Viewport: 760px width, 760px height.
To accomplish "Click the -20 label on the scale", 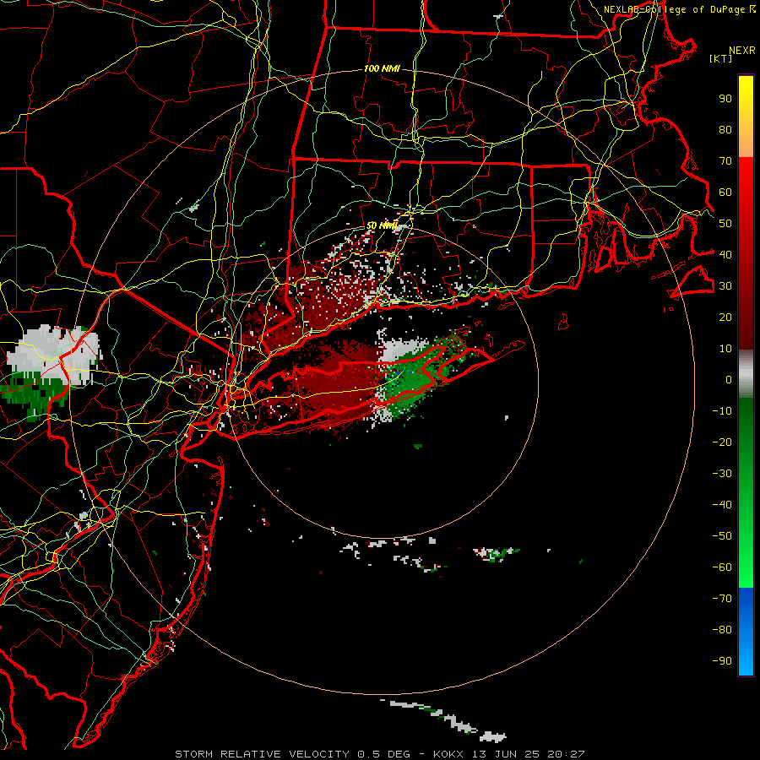I will [722, 442].
